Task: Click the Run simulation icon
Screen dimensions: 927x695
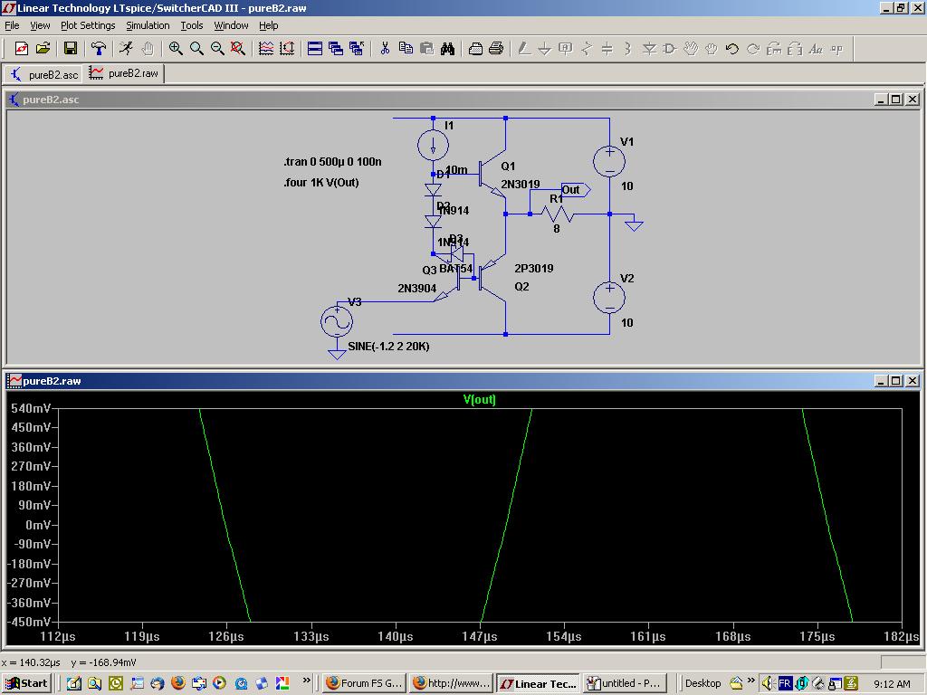Action: 126,49
